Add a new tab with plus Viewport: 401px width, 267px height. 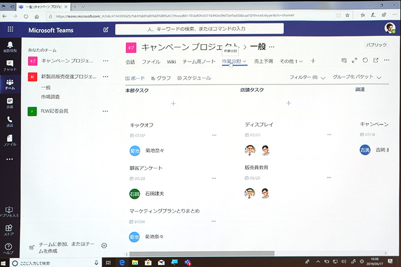(313, 61)
